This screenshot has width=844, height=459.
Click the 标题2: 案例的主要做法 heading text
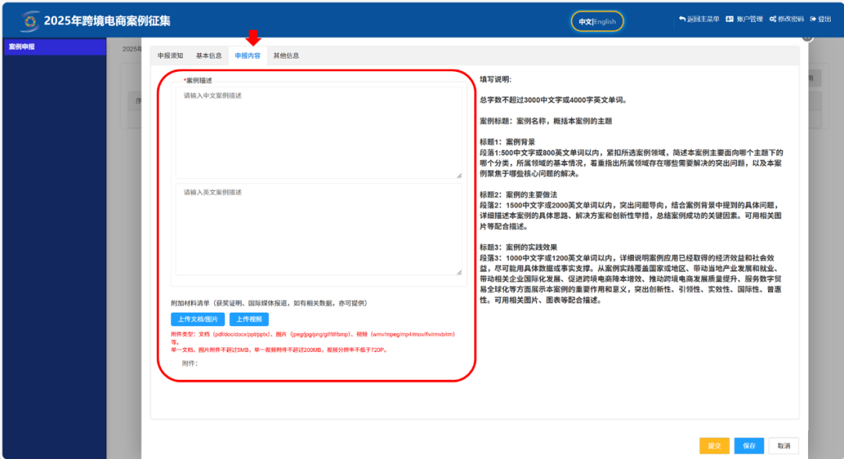click(518, 195)
